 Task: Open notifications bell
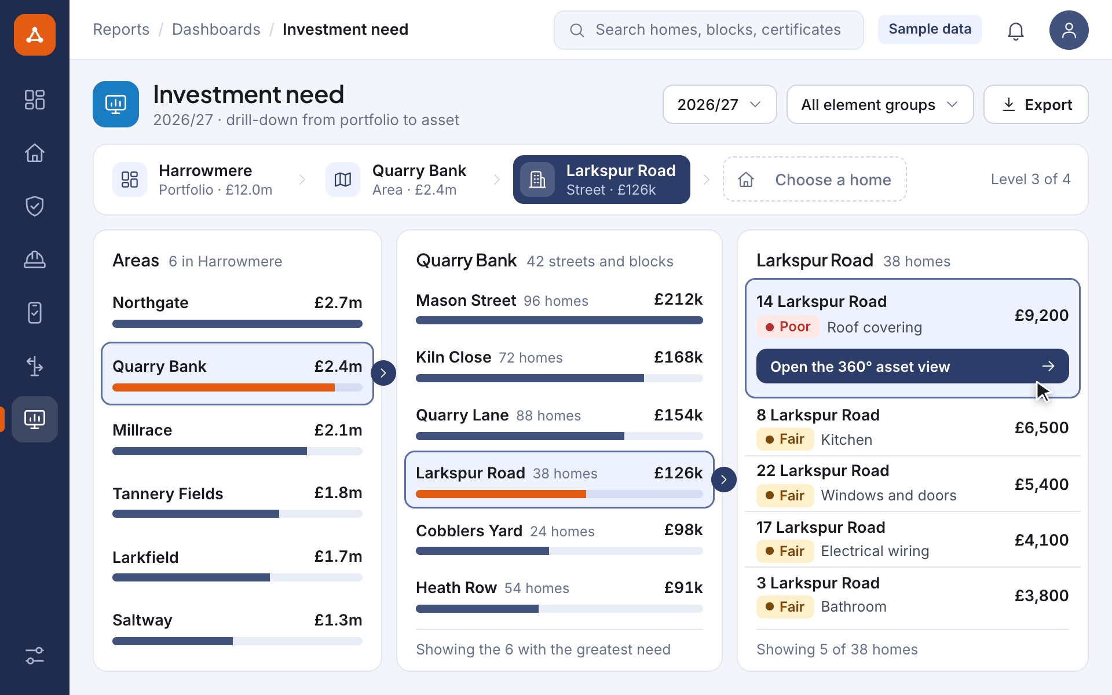(1016, 30)
